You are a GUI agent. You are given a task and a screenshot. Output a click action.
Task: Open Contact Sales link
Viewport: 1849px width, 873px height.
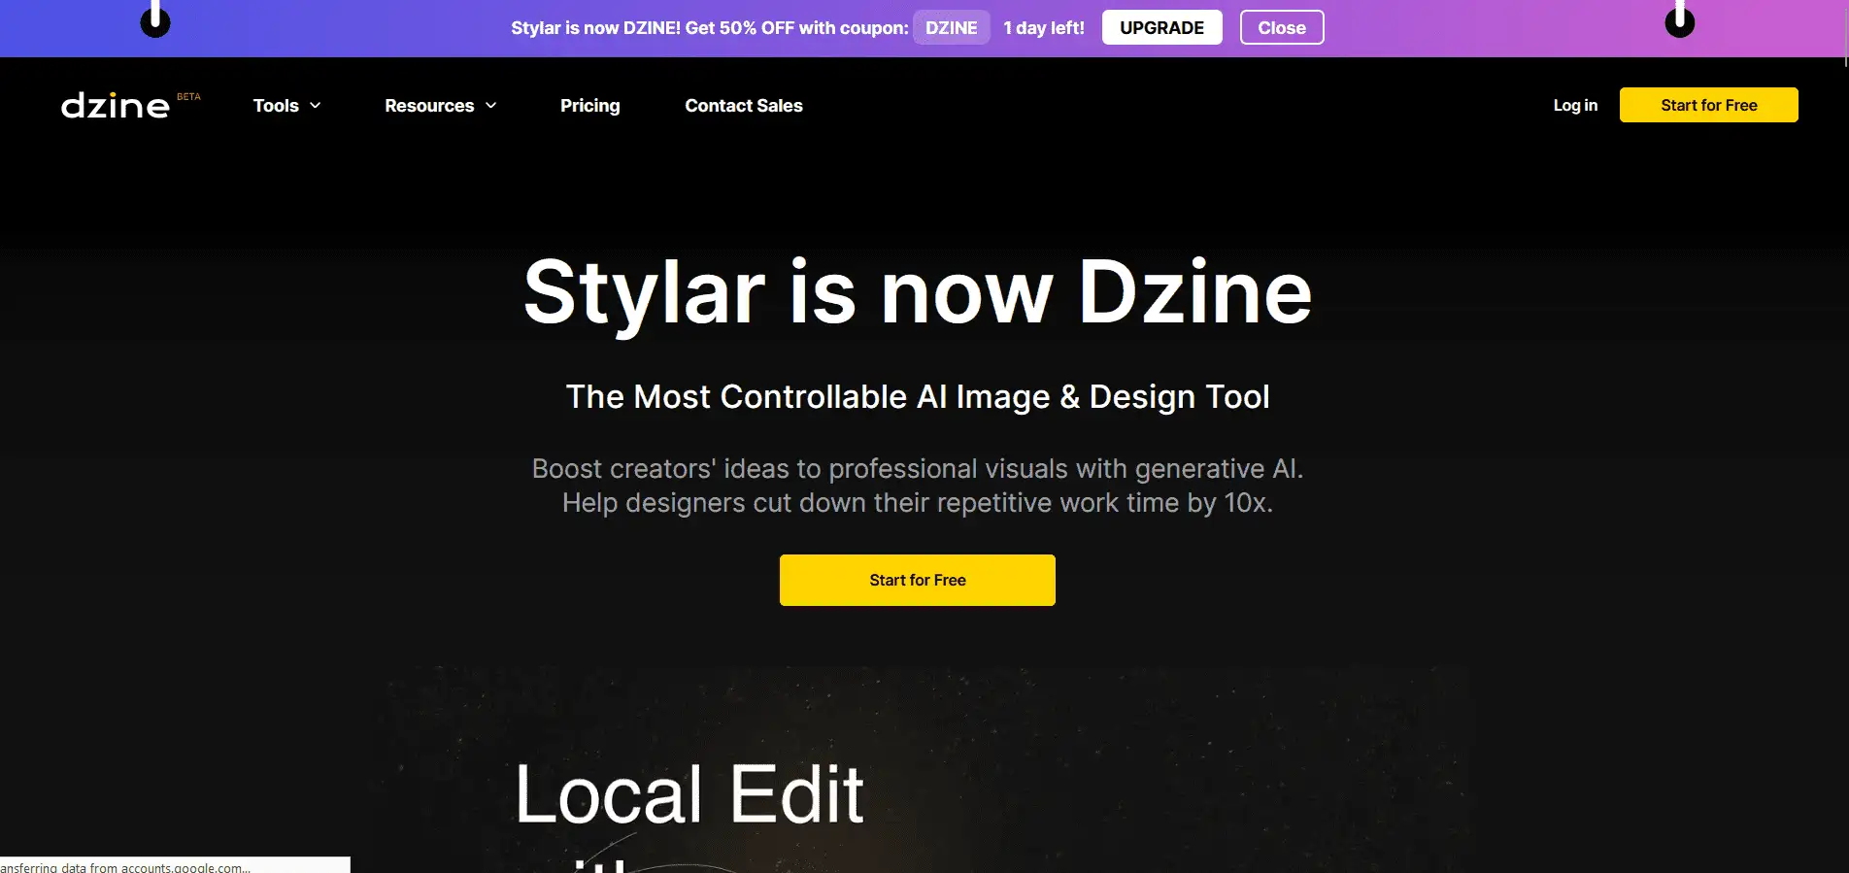coord(744,105)
